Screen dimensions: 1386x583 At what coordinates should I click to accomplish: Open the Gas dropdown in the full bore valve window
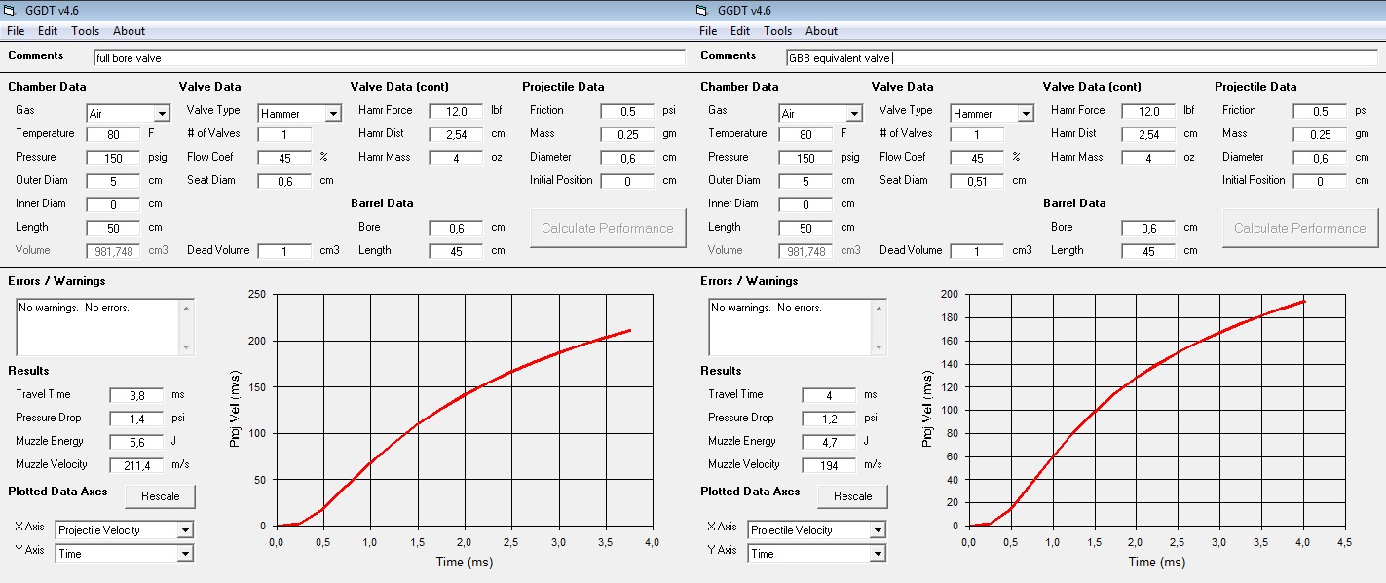162,114
